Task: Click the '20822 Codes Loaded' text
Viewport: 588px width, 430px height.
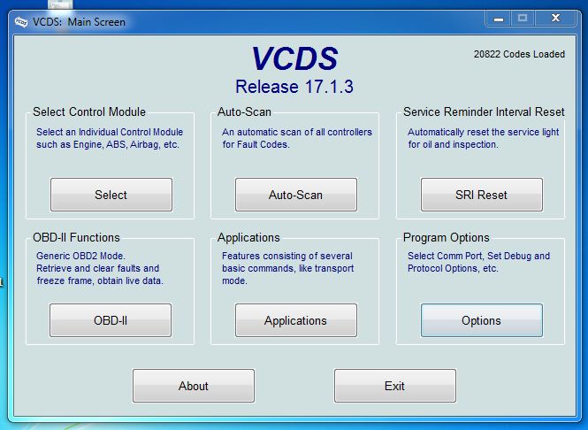Action: click(x=519, y=54)
